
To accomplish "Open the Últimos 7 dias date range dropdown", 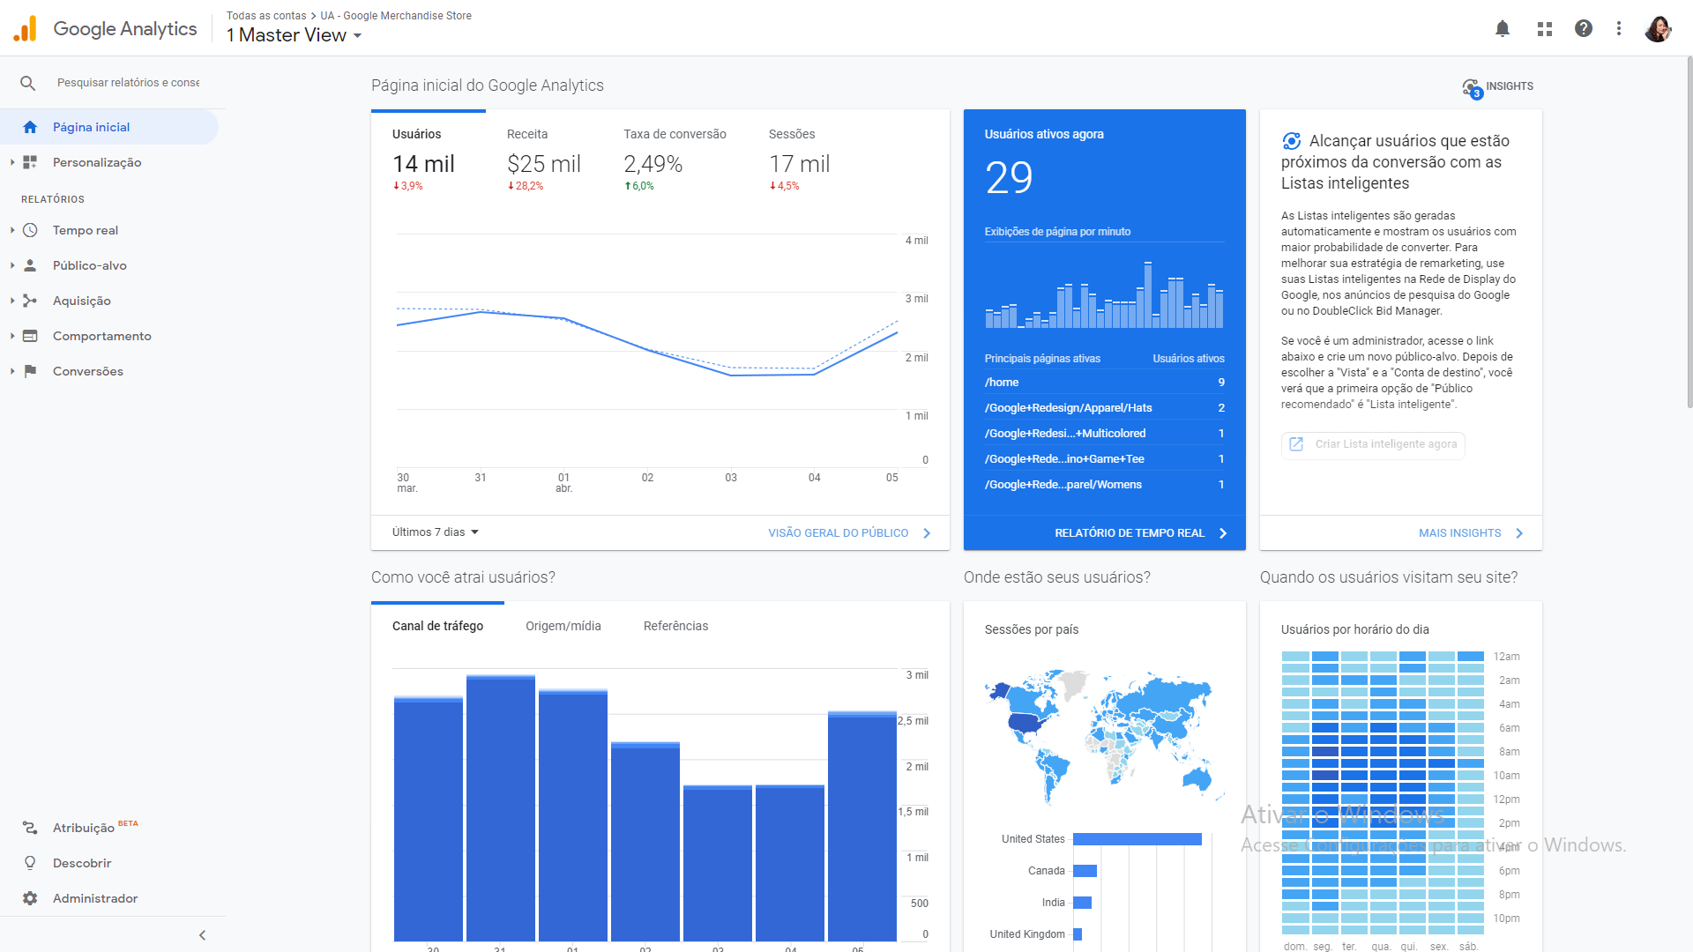I will coord(436,532).
